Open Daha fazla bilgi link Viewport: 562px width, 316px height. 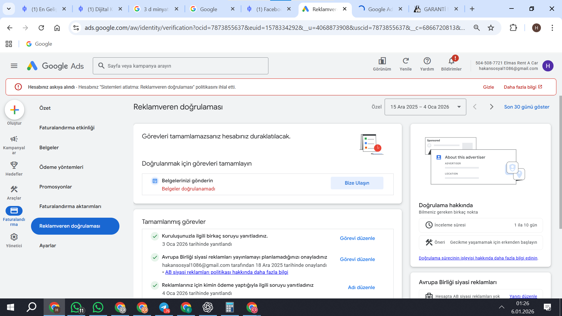(523, 87)
